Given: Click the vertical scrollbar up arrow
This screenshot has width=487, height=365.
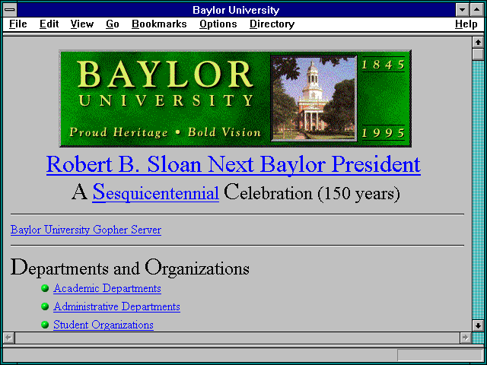Looking at the screenshot, I should [478, 43].
